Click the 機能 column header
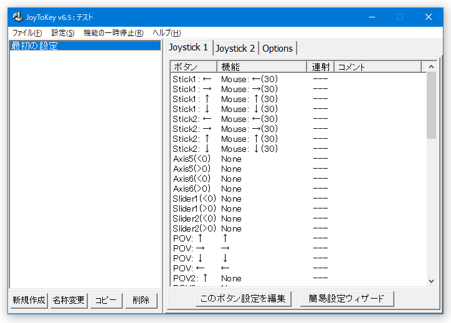451x323 pixels. (262, 67)
